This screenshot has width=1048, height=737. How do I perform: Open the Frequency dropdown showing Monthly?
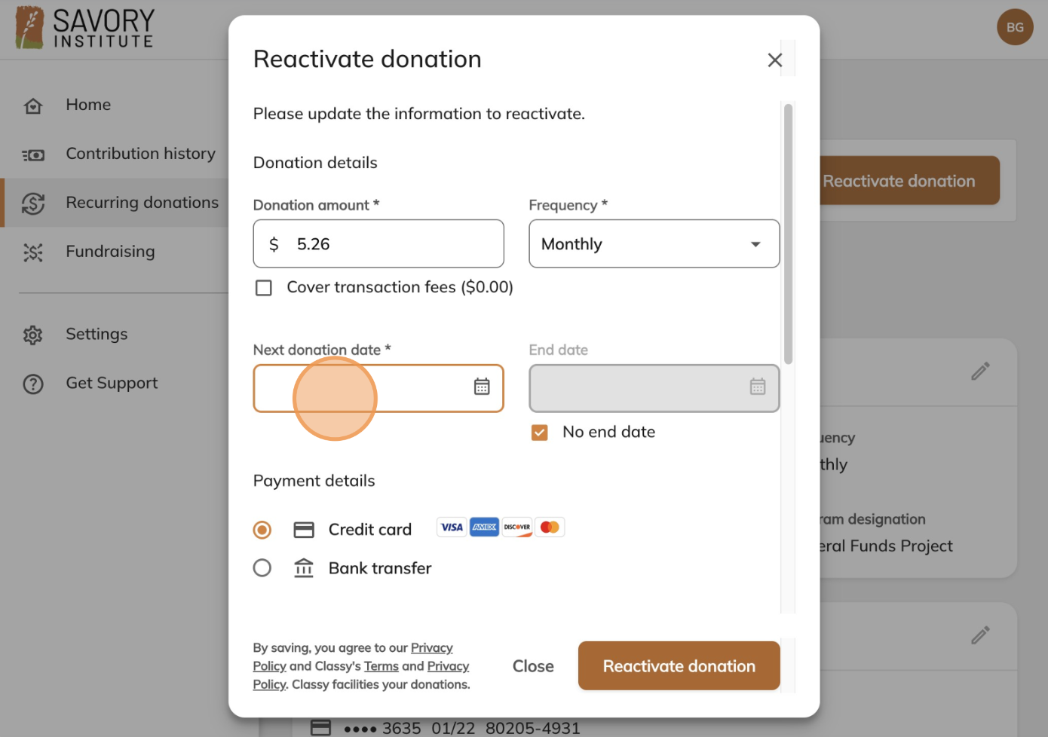[654, 243]
